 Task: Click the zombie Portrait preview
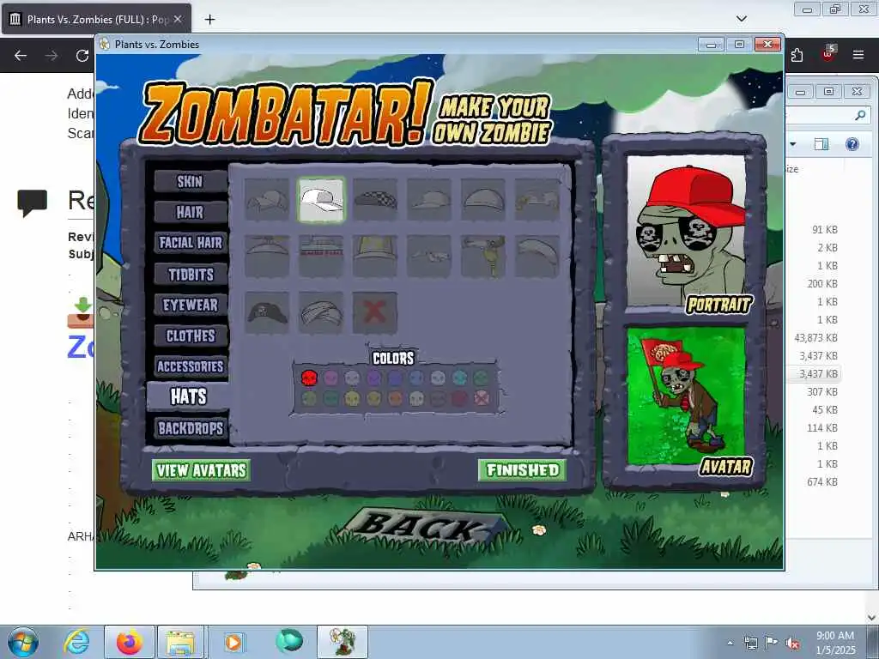[x=686, y=232]
